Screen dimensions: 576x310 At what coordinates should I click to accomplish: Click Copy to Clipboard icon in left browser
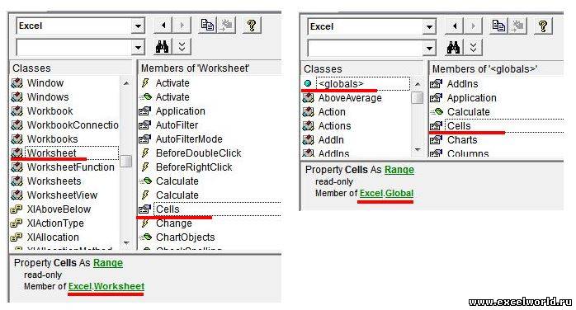[x=208, y=26]
